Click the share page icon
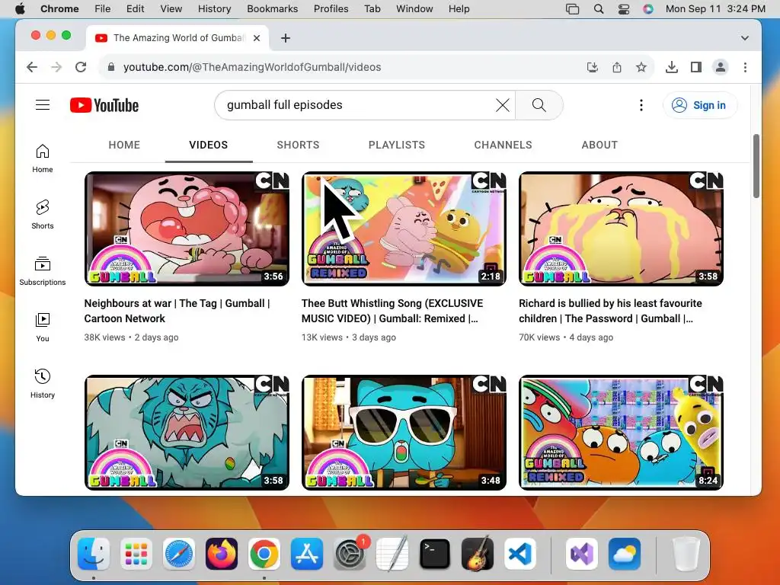This screenshot has height=585, width=780. coord(617,67)
